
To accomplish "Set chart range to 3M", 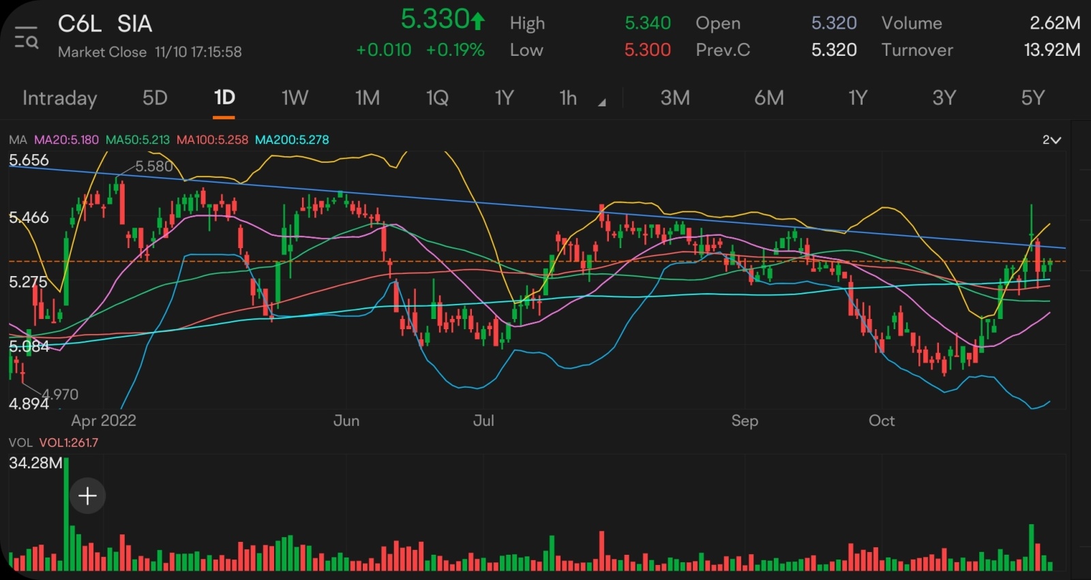I will pos(675,98).
